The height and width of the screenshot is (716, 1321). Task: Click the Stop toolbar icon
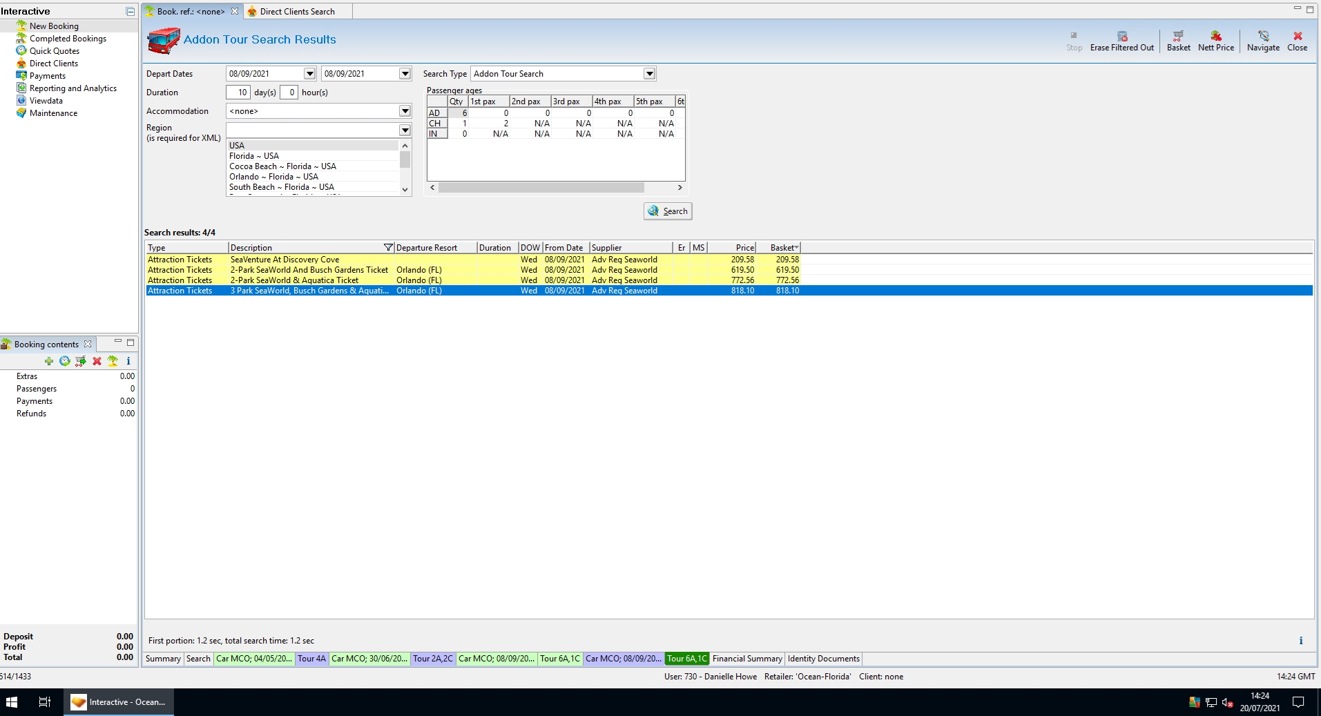pyautogui.click(x=1074, y=36)
